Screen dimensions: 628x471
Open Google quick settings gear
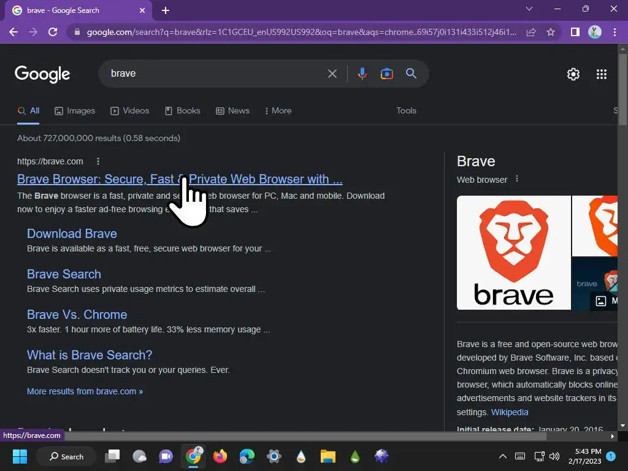[x=573, y=74]
